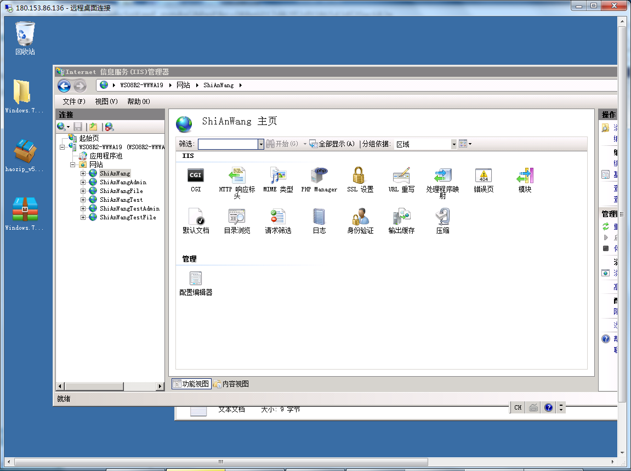Select ShiAnWangTest in the tree
631x471 pixels.
[x=121, y=200]
